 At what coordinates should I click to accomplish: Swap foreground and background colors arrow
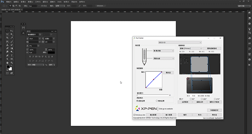(11, 66)
